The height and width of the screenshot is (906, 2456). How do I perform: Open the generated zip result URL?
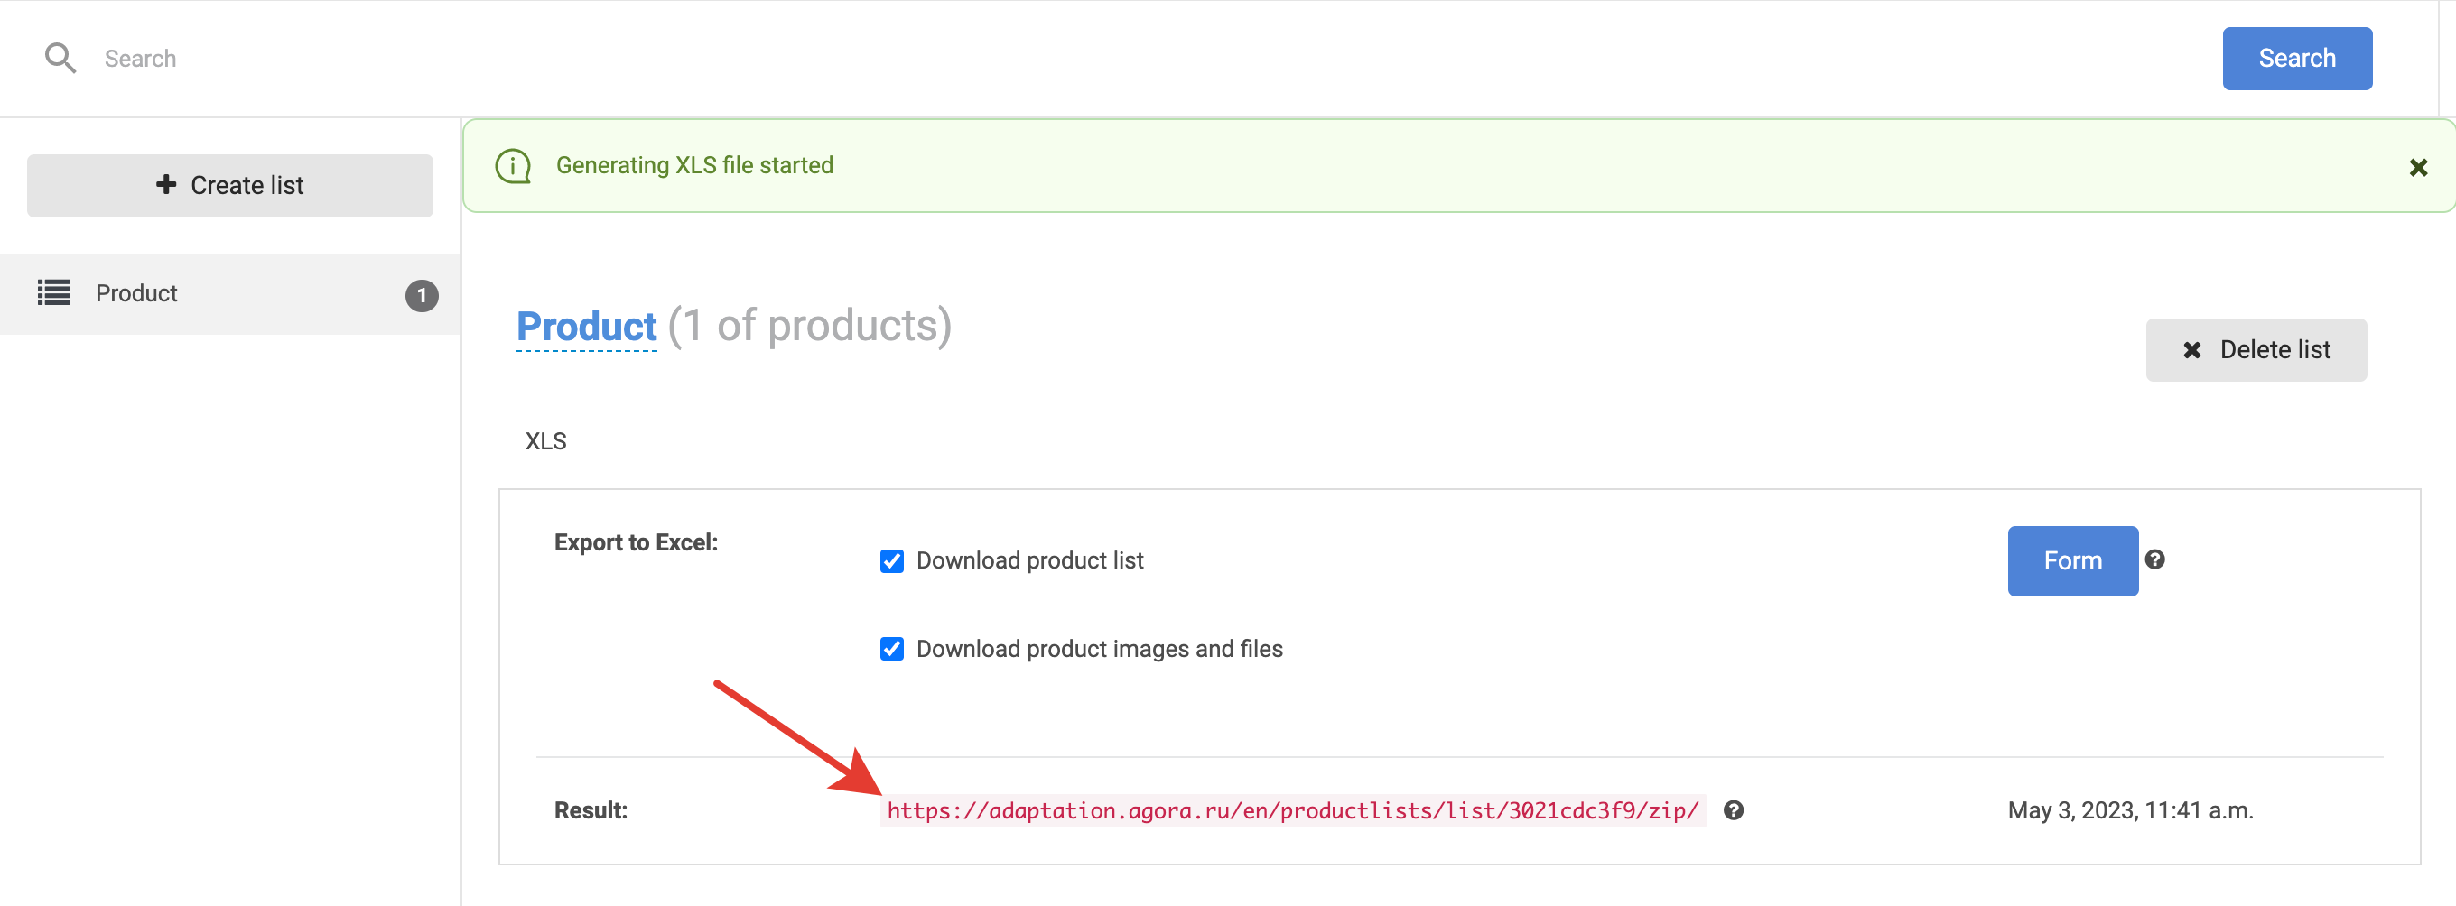[1292, 809]
